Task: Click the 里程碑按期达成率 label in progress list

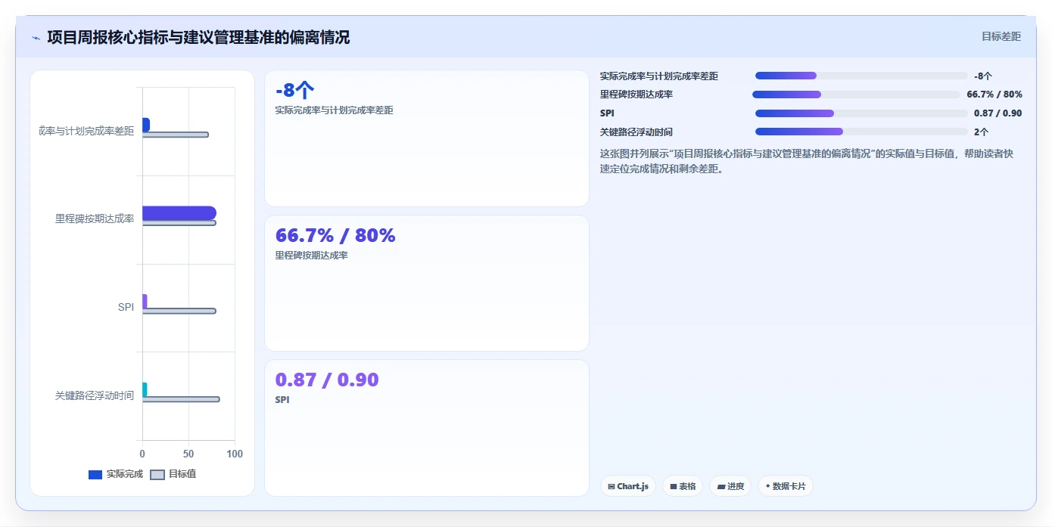Action: click(636, 95)
